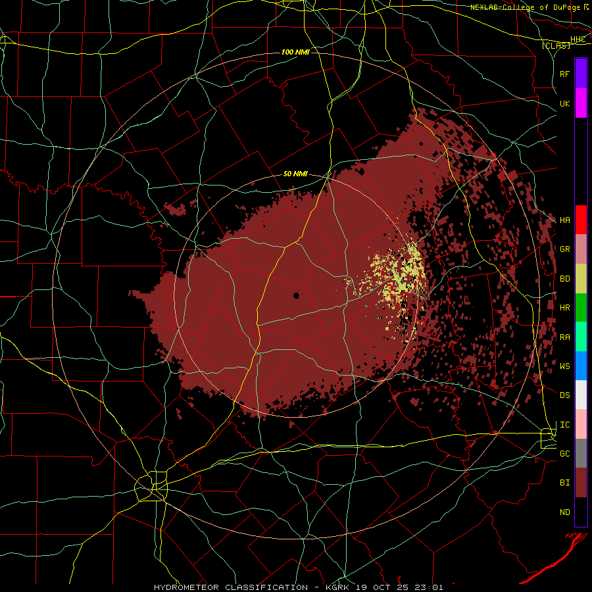Screen dimensions: 592x592
Task: Click the 'BD' legend label
Action: 565,279
